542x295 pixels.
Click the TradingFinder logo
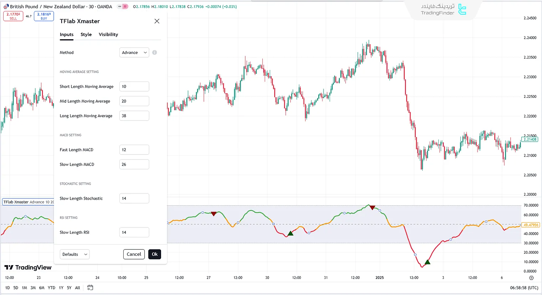[443, 10]
